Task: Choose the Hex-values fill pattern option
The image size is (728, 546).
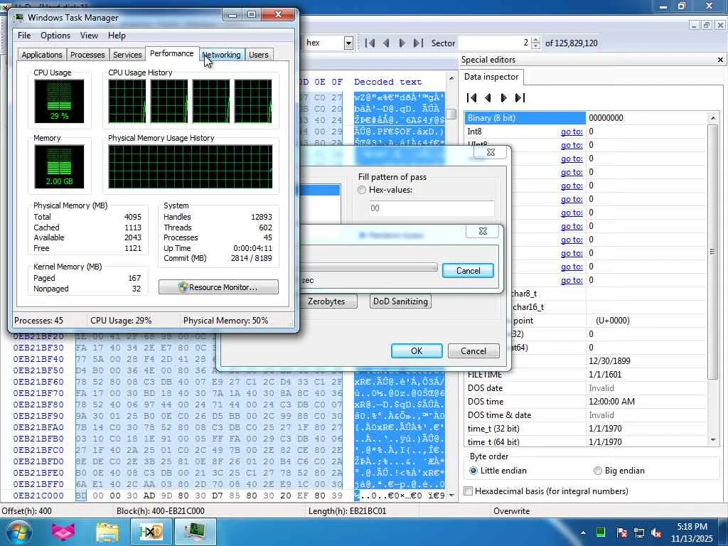Action: pos(362,191)
